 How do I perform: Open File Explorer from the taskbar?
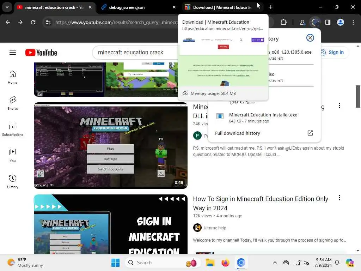(x=210, y=263)
